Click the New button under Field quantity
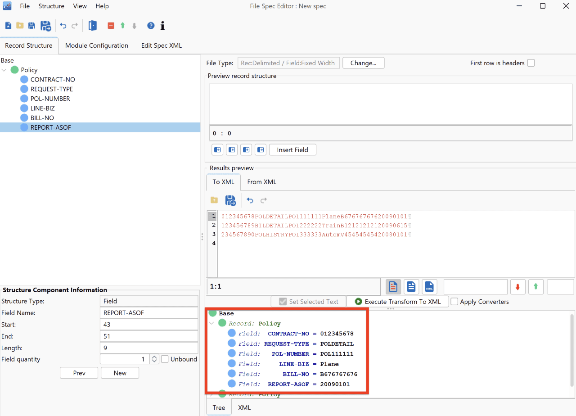This screenshot has height=416, width=576. pos(120,373)
